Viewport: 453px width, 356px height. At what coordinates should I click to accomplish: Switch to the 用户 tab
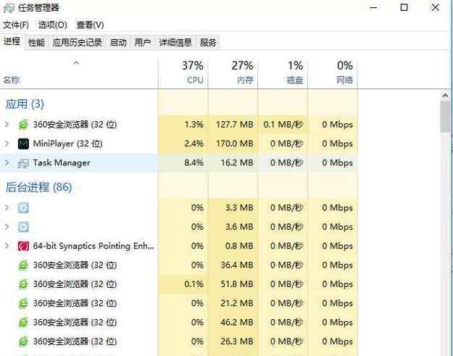coord(143,43)
